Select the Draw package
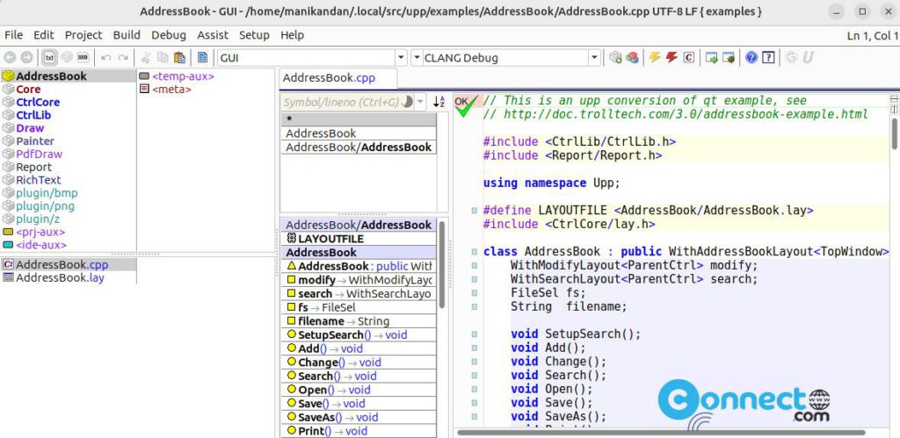 (68, 128)
